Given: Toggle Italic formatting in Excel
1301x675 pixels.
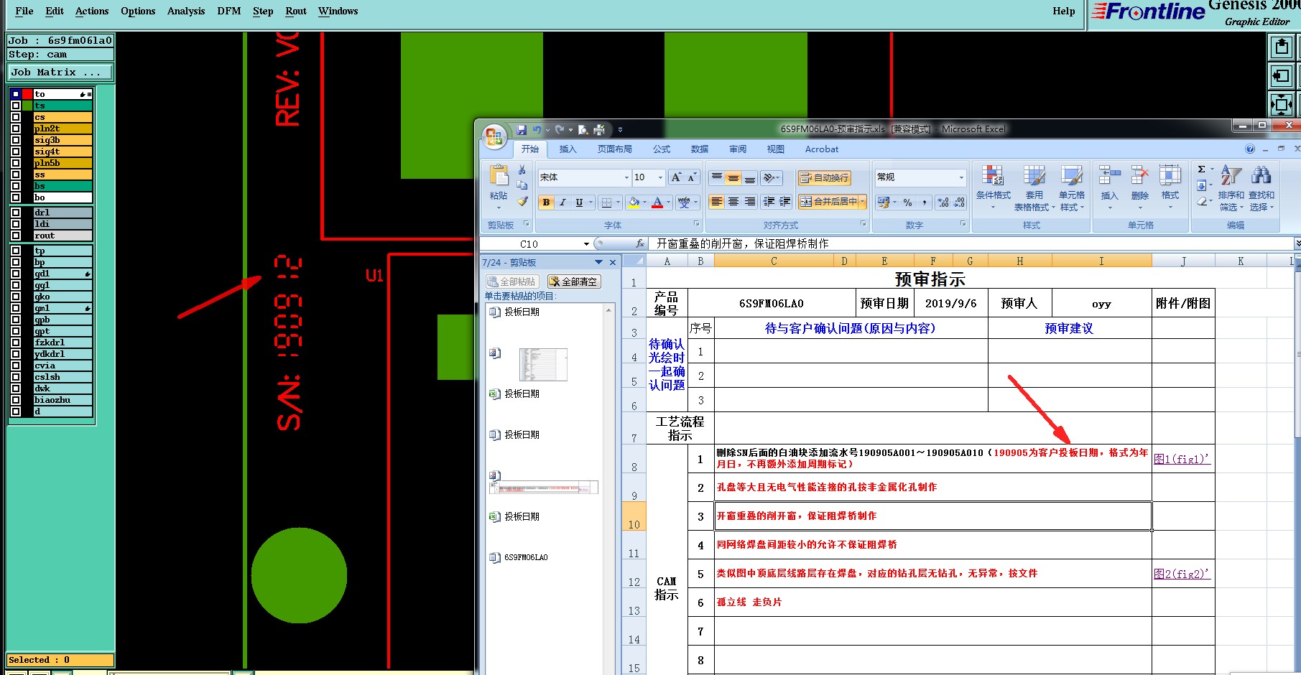Looking at the screenshot, I should pyautogui.click(x=562, y=202).
